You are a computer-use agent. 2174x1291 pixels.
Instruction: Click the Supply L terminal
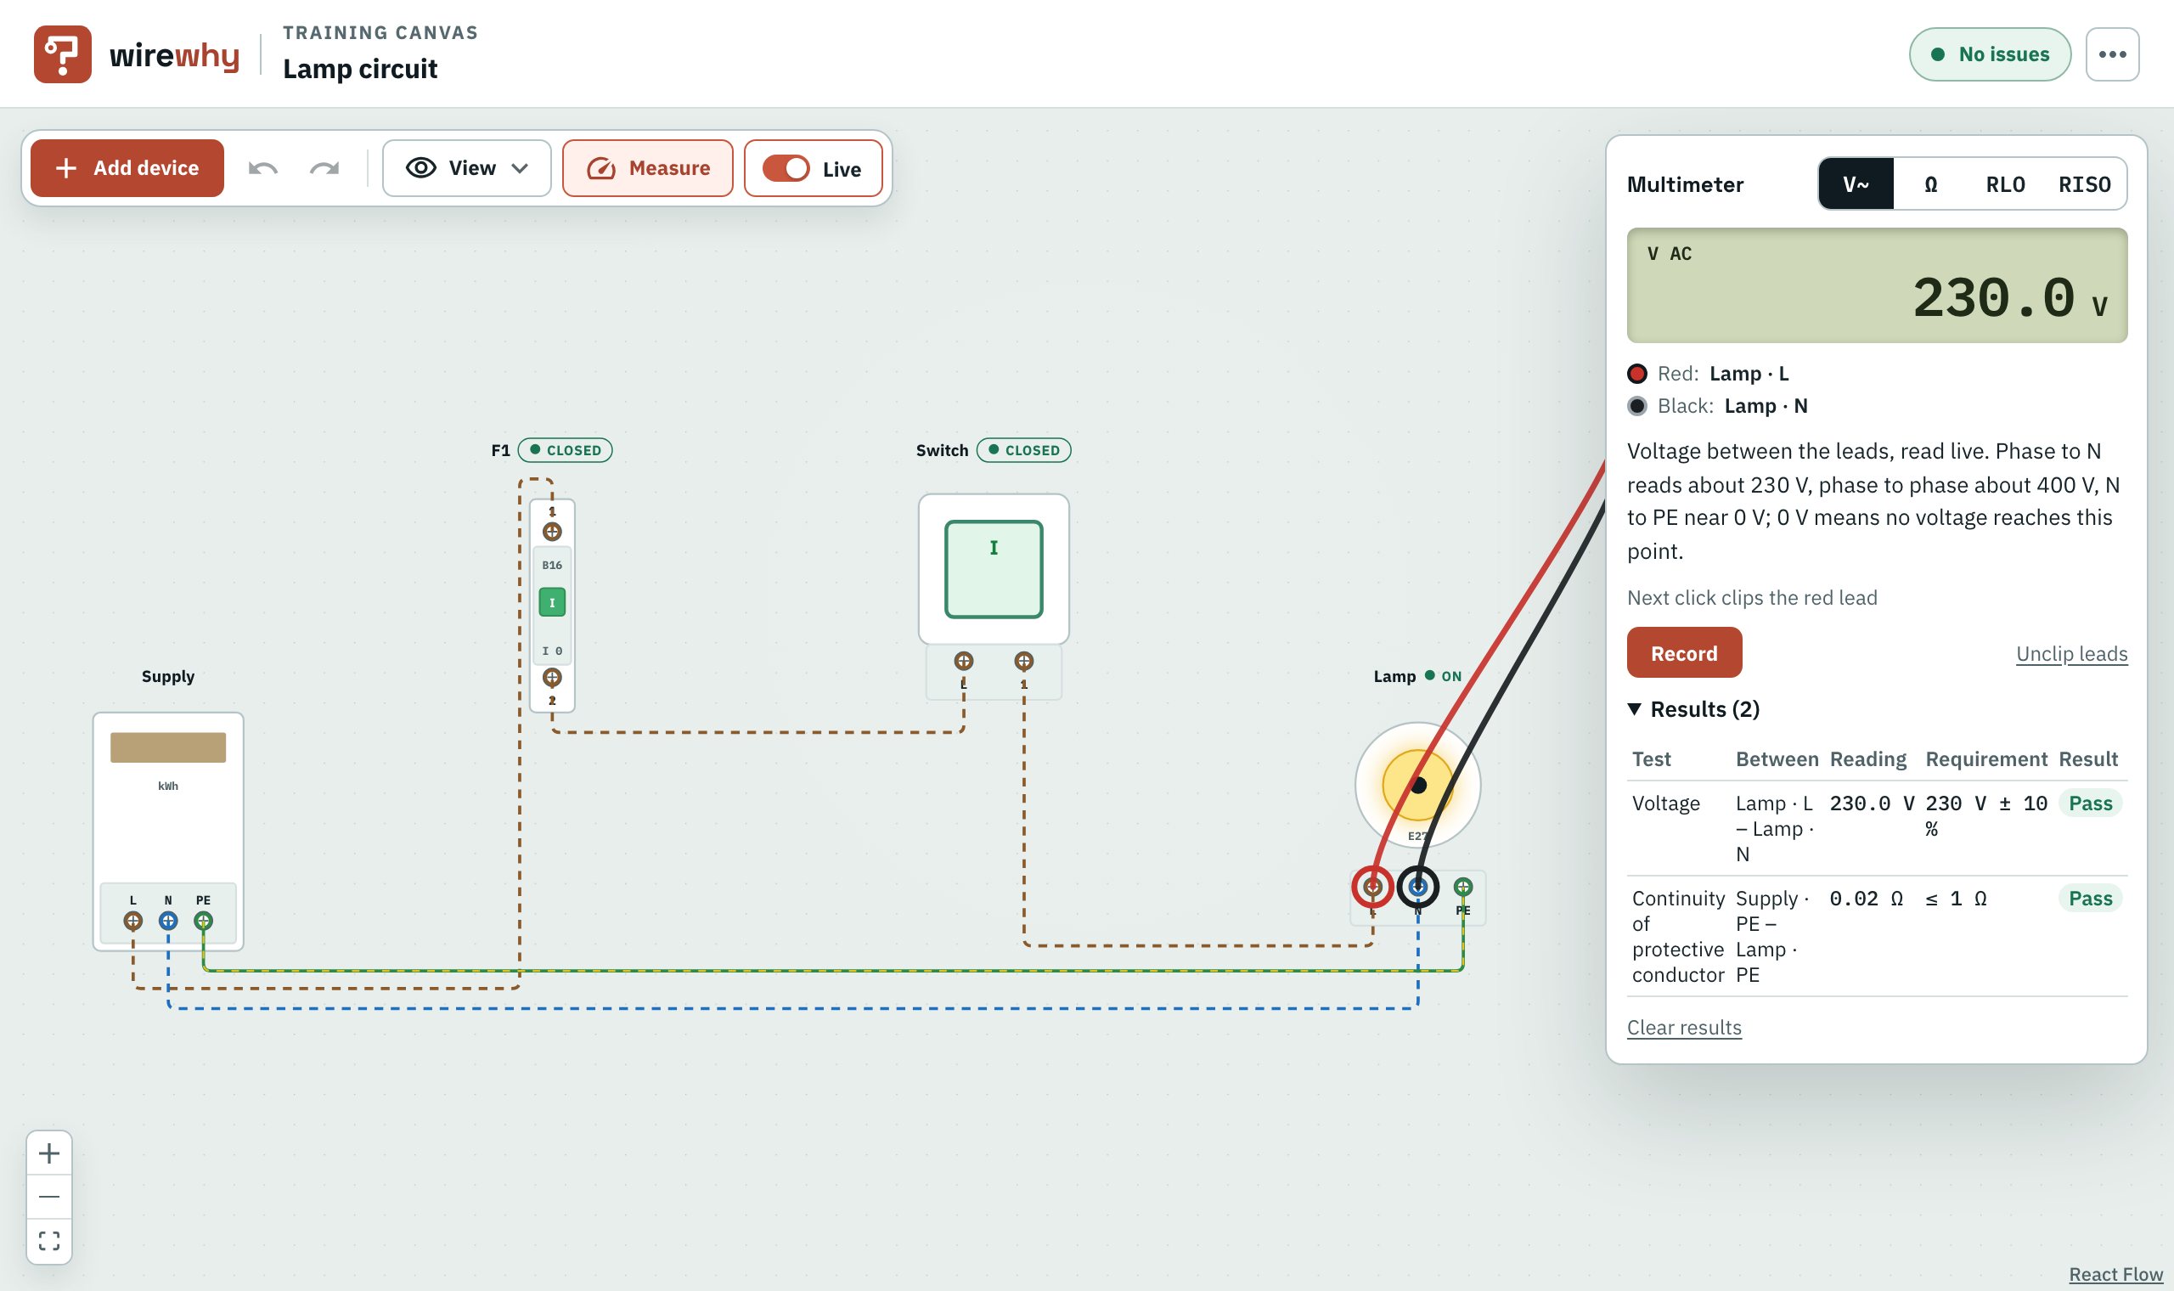tap(133, 921)
